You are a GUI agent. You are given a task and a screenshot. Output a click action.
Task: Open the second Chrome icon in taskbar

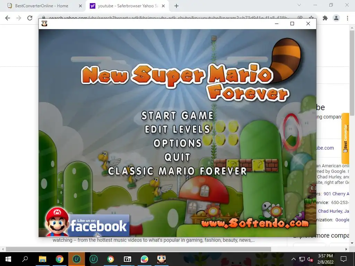(111, 259)
